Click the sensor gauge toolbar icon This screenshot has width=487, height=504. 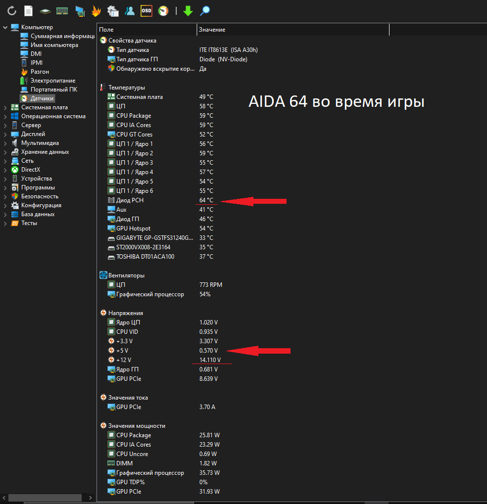pyautogui.click(x=163, y=11)
